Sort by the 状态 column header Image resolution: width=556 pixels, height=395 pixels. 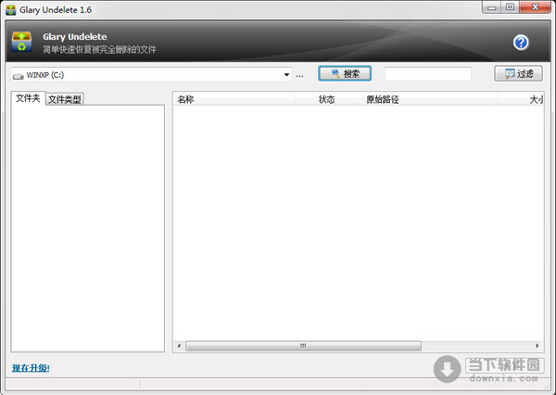pyautogui.click(x=329, y=99)
